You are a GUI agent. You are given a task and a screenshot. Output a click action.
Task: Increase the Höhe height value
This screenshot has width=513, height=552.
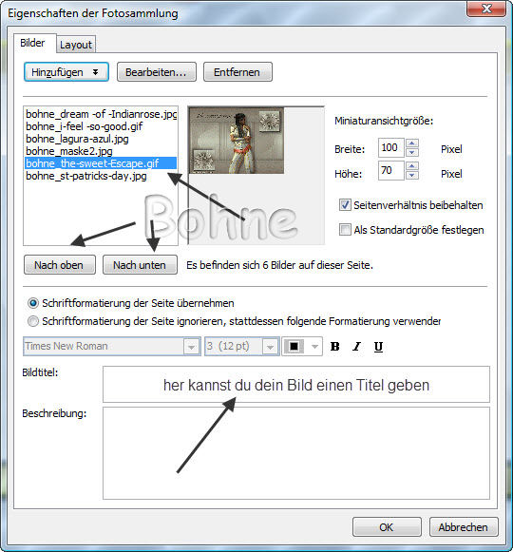point(412,166)
